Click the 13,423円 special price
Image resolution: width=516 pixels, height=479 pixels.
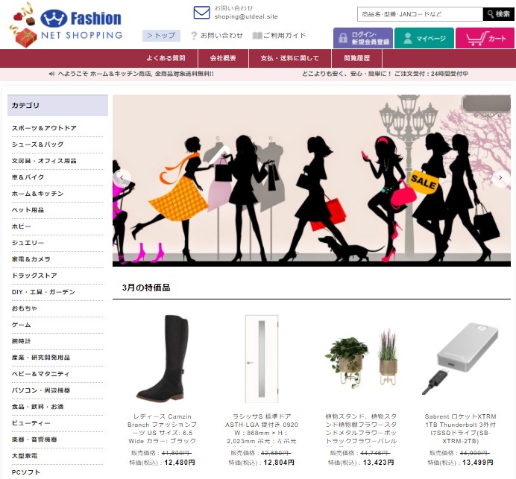379,463
